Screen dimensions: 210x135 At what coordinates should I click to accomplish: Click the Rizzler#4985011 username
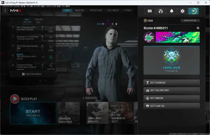point(155,28)
